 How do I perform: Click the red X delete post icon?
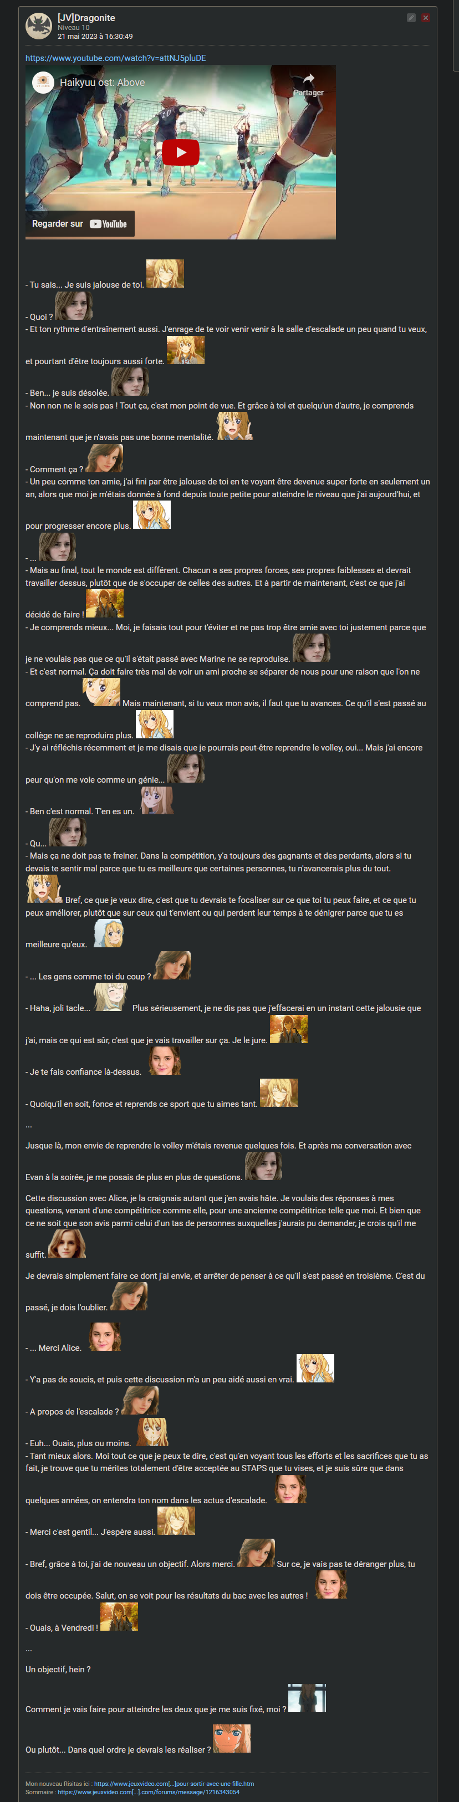click(x=425, y=18)
